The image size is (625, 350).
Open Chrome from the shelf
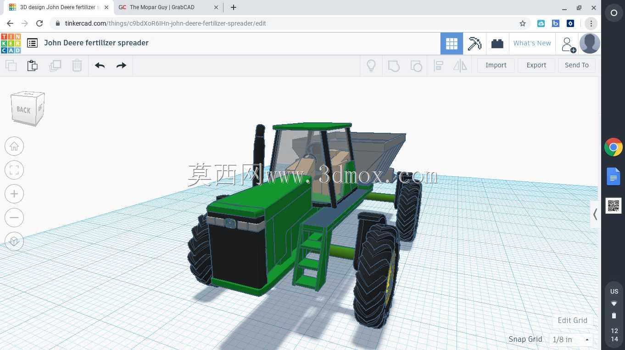614,147
